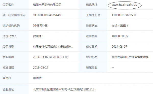Select business term 2014-03-07 至 2034-03-06

50,57
